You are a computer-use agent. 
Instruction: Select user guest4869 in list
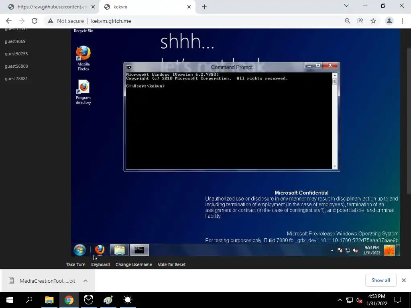point(15,41)
